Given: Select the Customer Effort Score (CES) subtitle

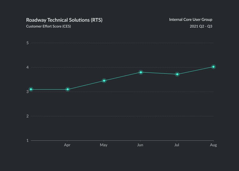Looking at the screenshot, I should tap(48, 26).
